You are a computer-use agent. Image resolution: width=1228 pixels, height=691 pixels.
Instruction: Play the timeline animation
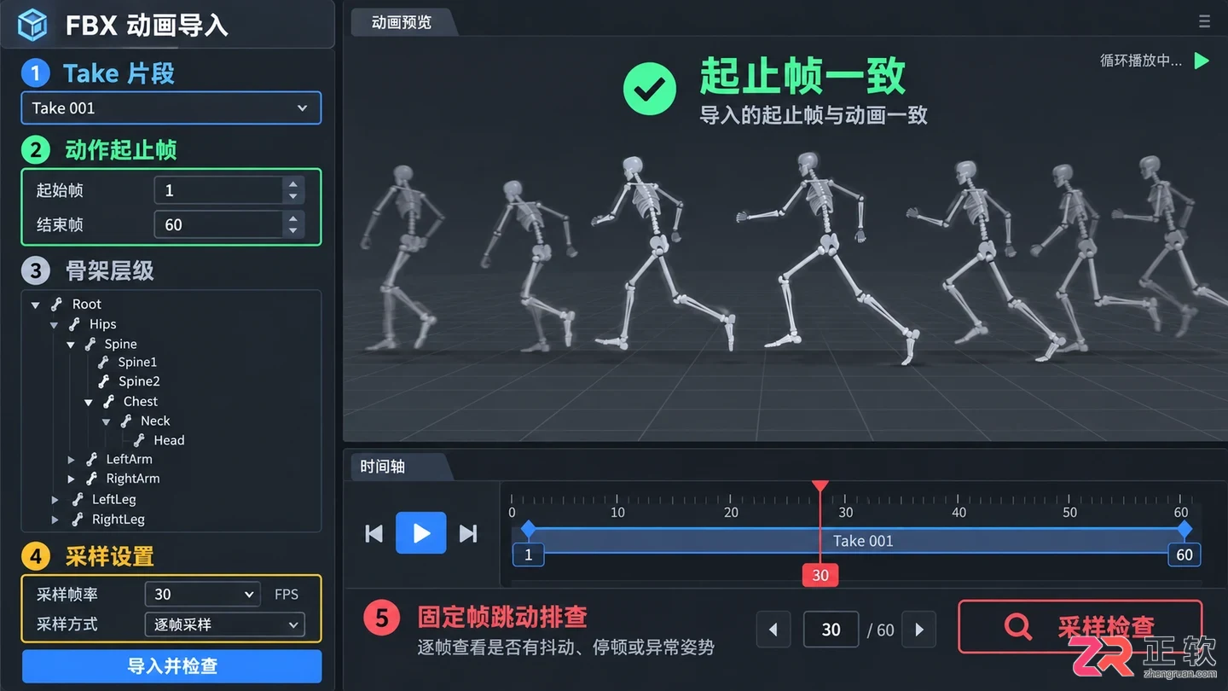tap(421, 533)
